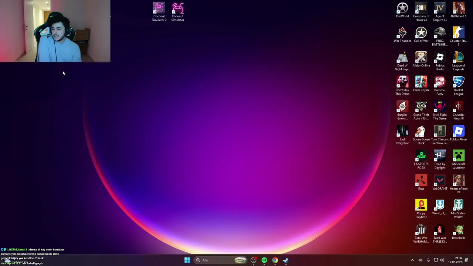Viewport: 473px width, 266px height.
Task: Launch EA SPORTS FC 25 shortcut
Action: coord(421,160)
